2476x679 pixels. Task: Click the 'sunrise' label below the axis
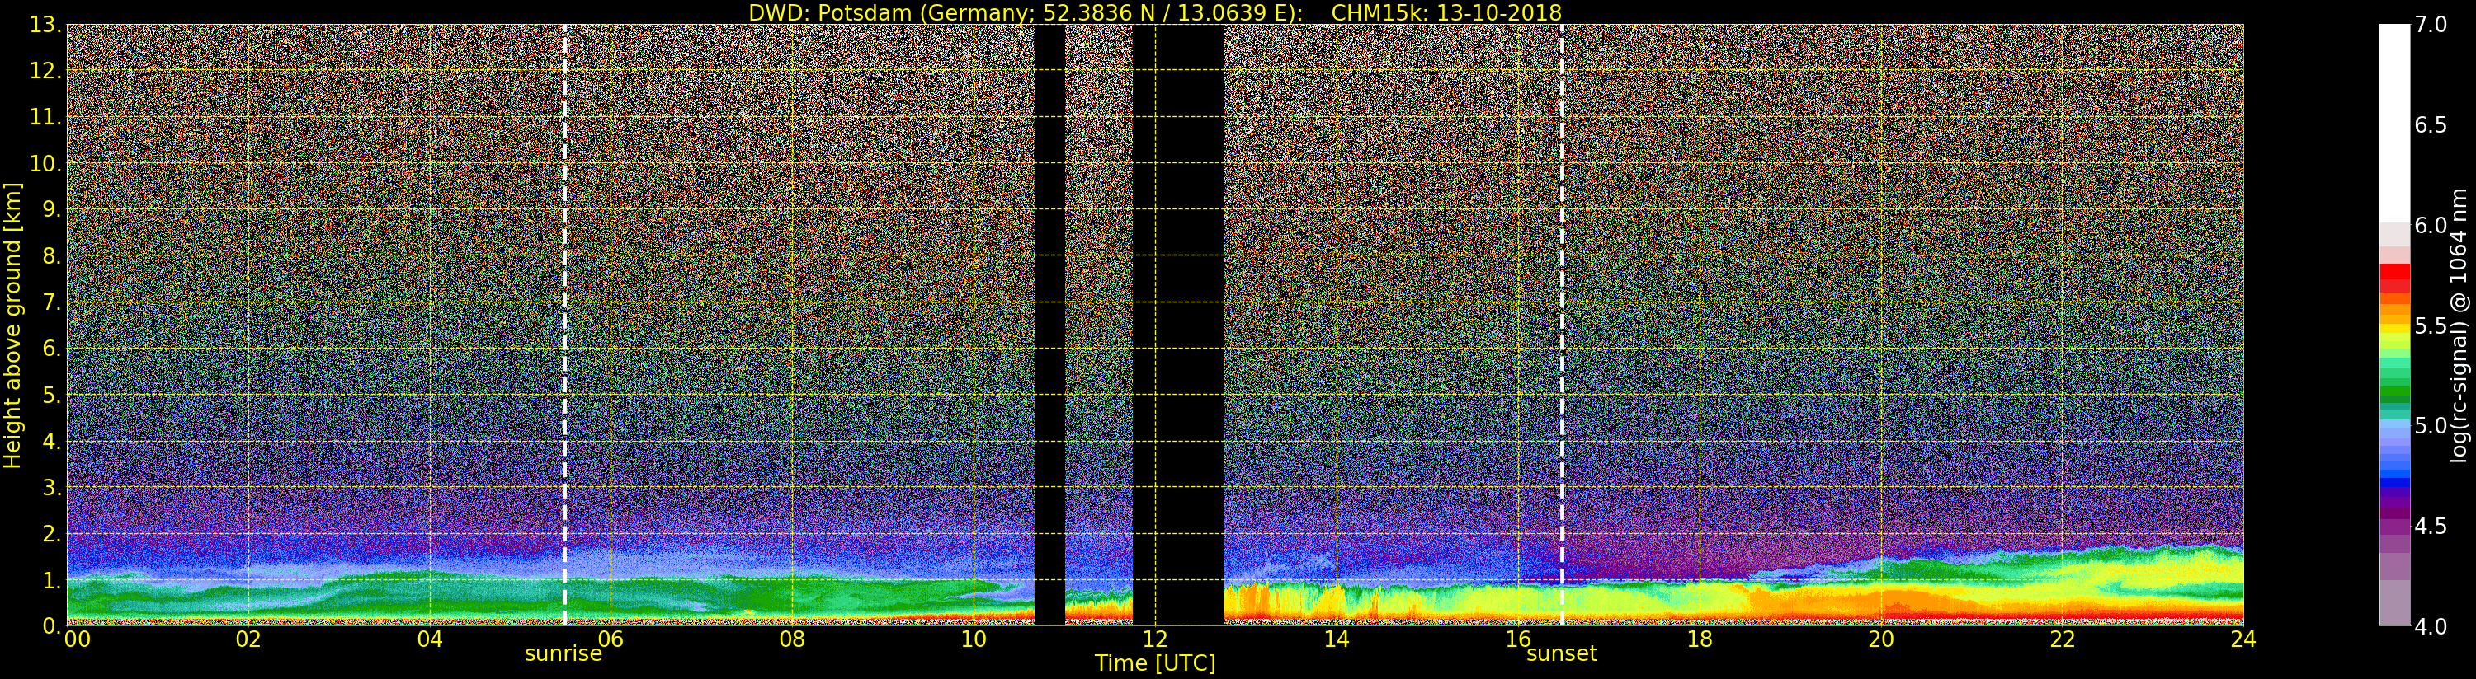[564, 654]
